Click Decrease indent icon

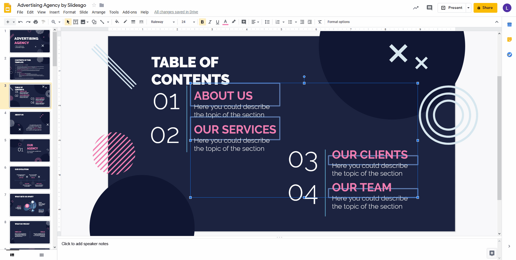302,22
